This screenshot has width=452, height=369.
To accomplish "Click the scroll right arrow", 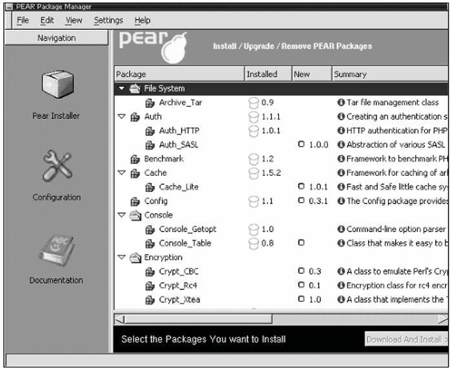I will click(x=444, y=319).
